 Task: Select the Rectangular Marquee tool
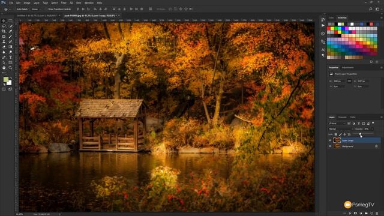click(10, 21)
